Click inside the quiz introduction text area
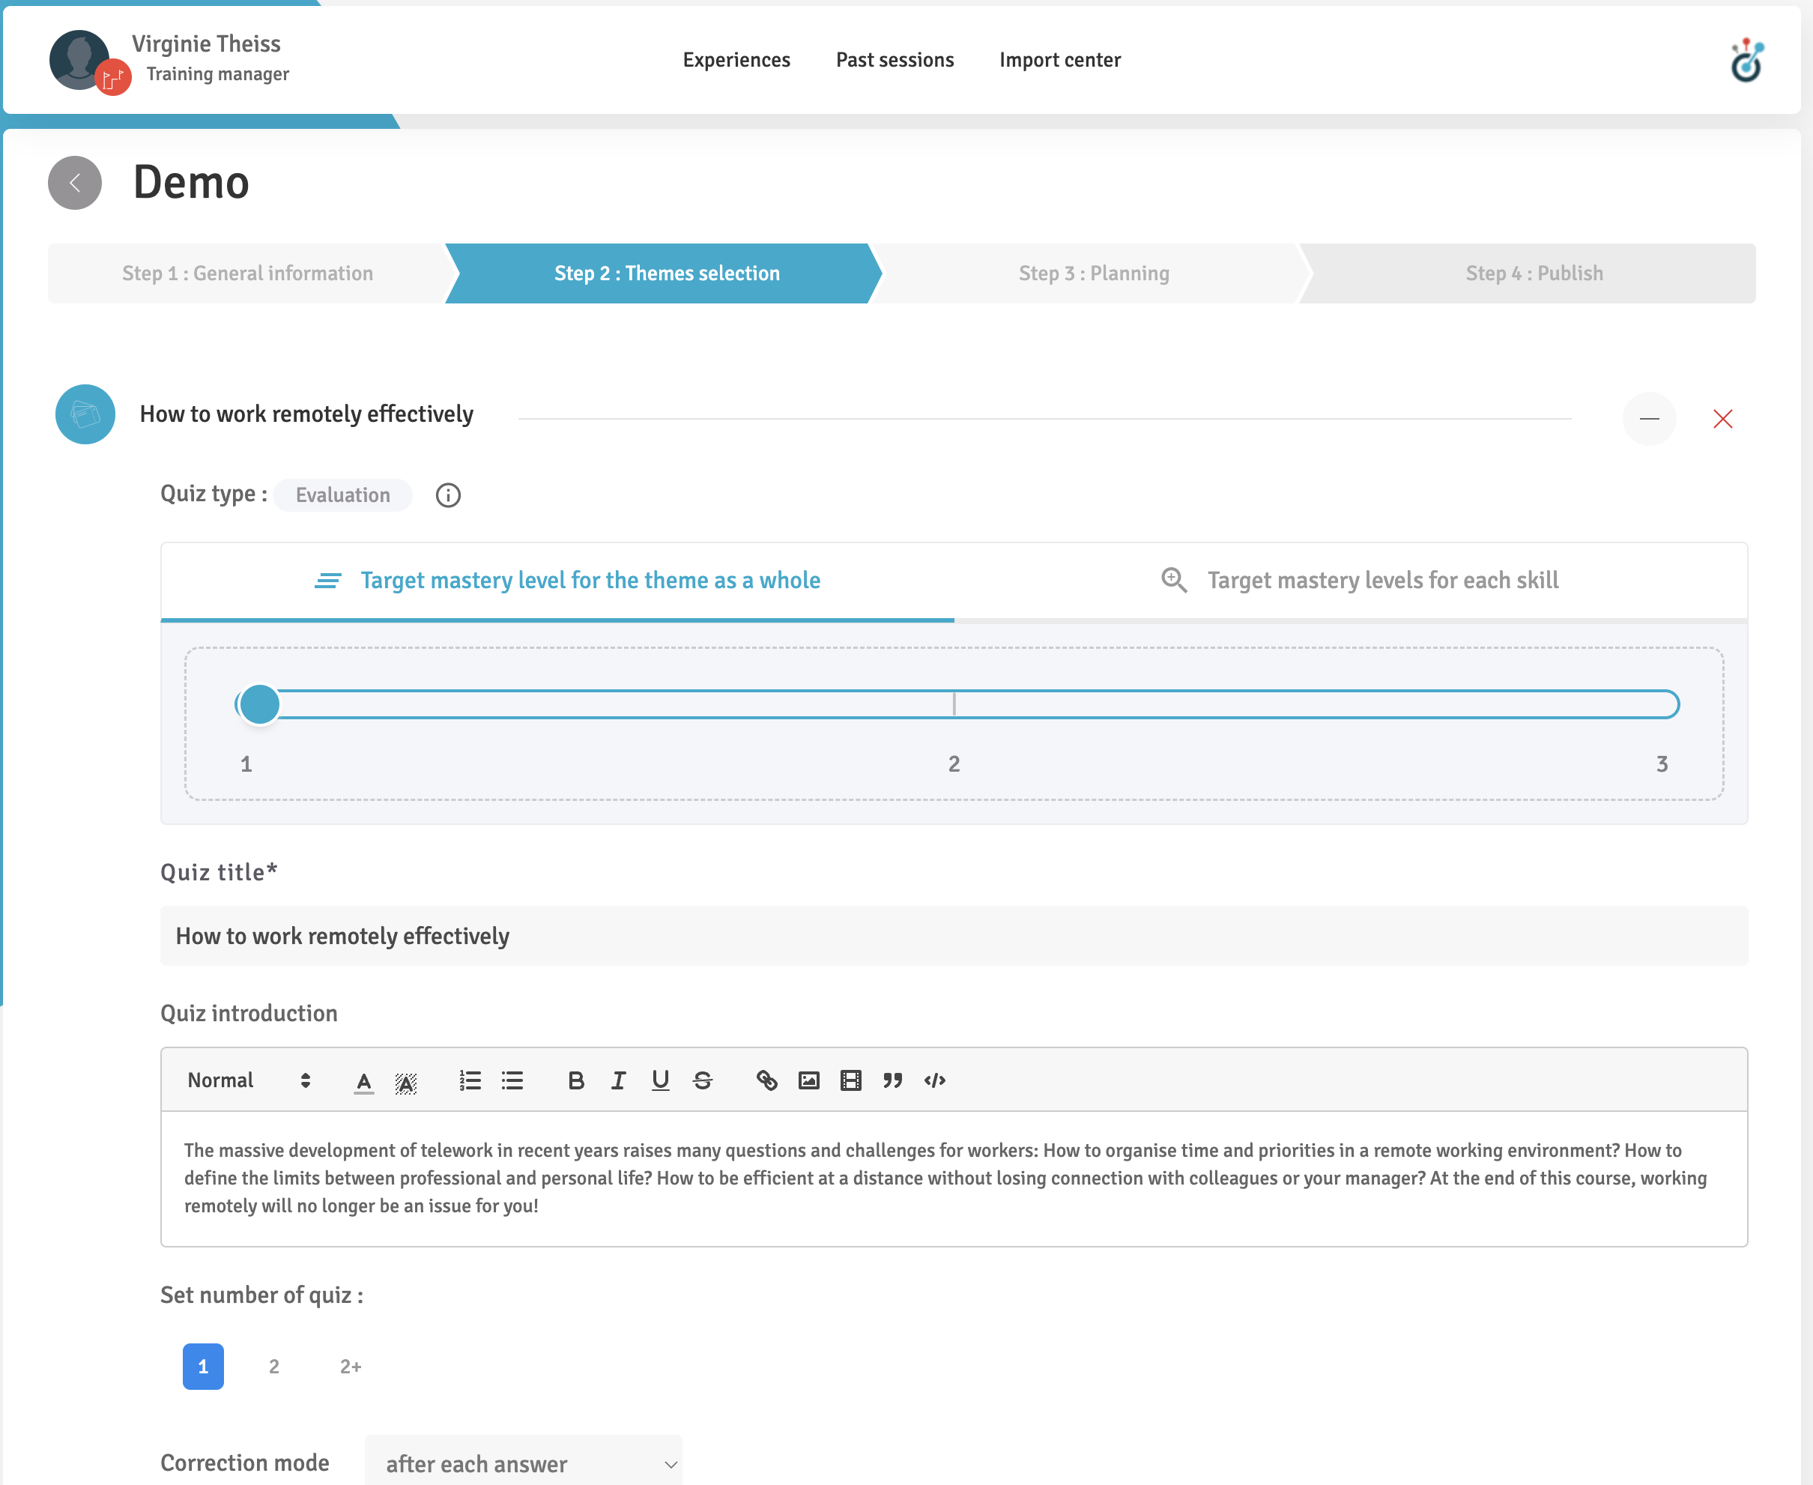Image resolution: width=1813 pixels, height=1485 pixels. (x=954, y=1179)
